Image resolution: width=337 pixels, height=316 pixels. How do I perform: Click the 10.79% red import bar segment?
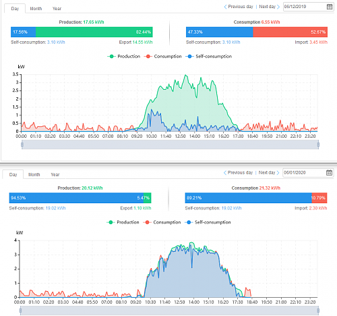[319, 198]
